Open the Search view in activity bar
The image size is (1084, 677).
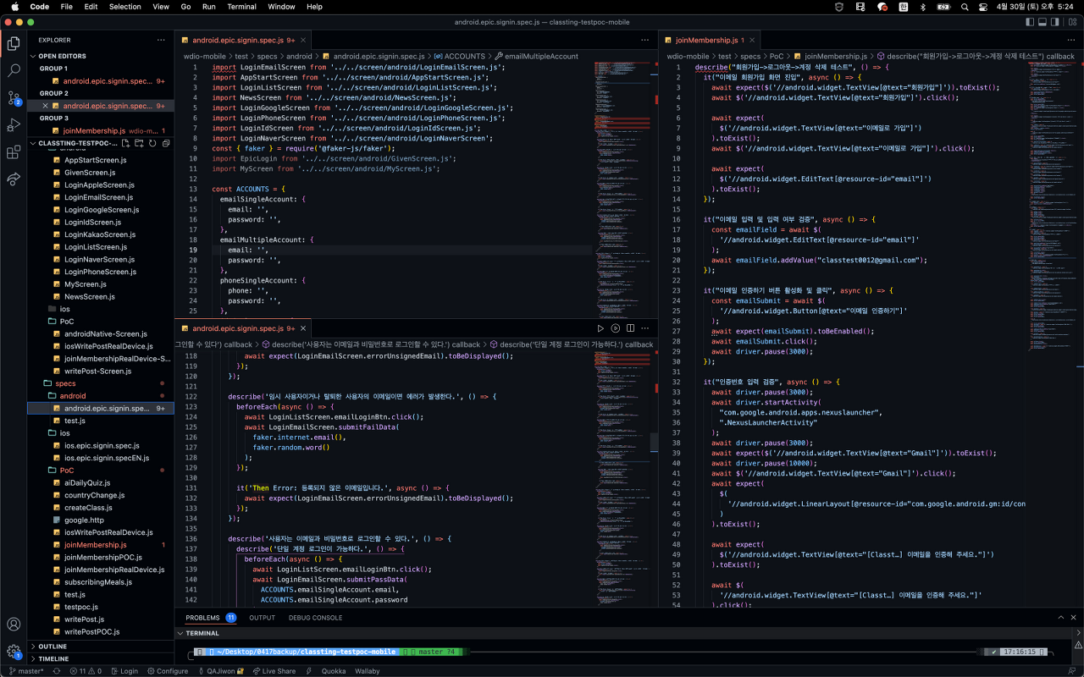[x=14, y=70]
